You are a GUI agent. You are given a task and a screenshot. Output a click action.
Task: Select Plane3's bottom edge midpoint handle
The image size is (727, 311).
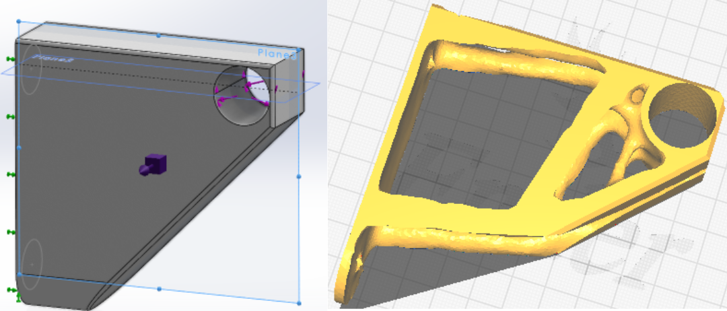[x=159, y=289]
